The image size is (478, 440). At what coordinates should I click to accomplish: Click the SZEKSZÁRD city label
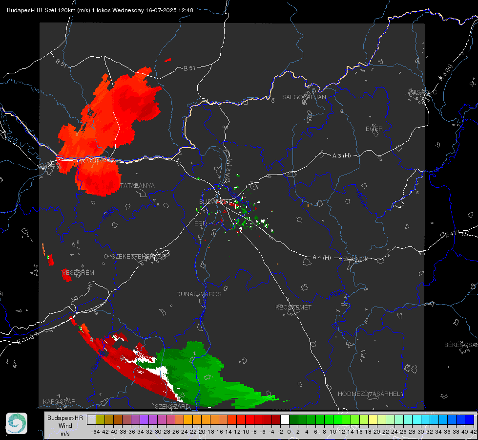click(x=172, y=406)
